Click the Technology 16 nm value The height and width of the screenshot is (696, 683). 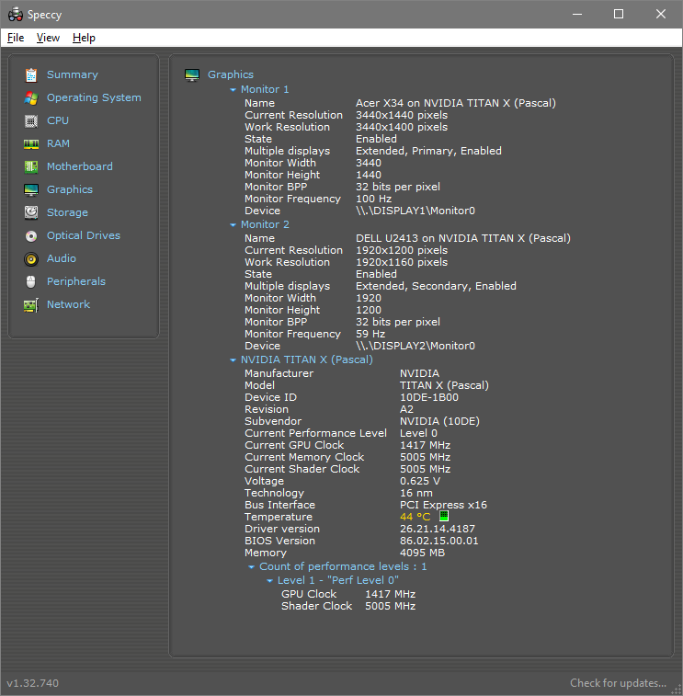coord(415,493)
